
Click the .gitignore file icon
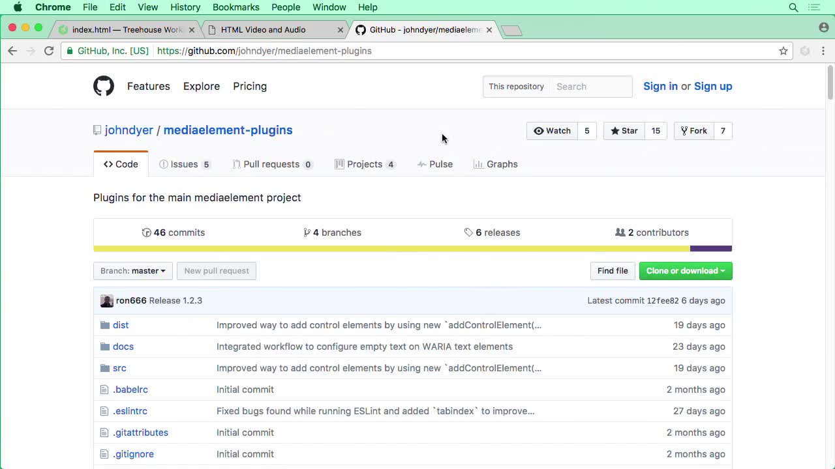point(104,454)
